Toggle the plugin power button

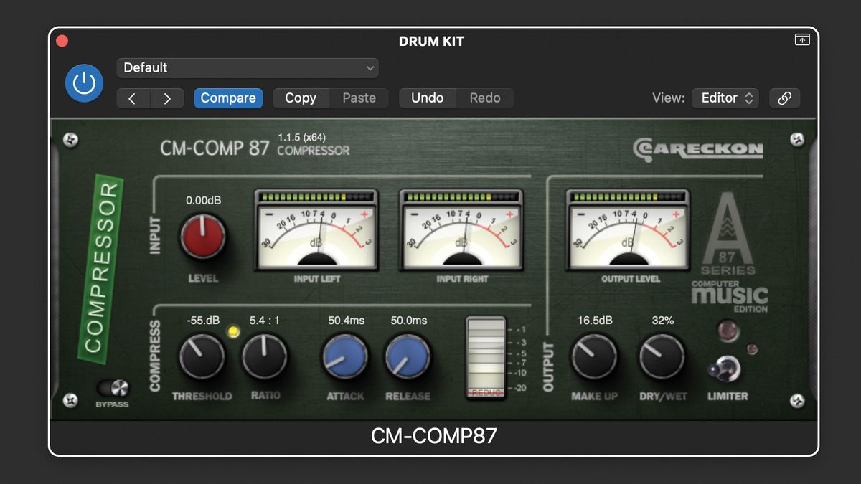pyautogui.click(x=84, y=83)
